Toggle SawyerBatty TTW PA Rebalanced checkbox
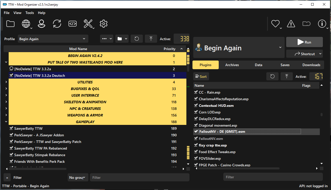The image size is (331, 190). (11, 148)
